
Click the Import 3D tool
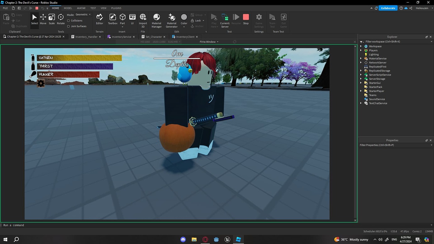(x=143, y=20)
